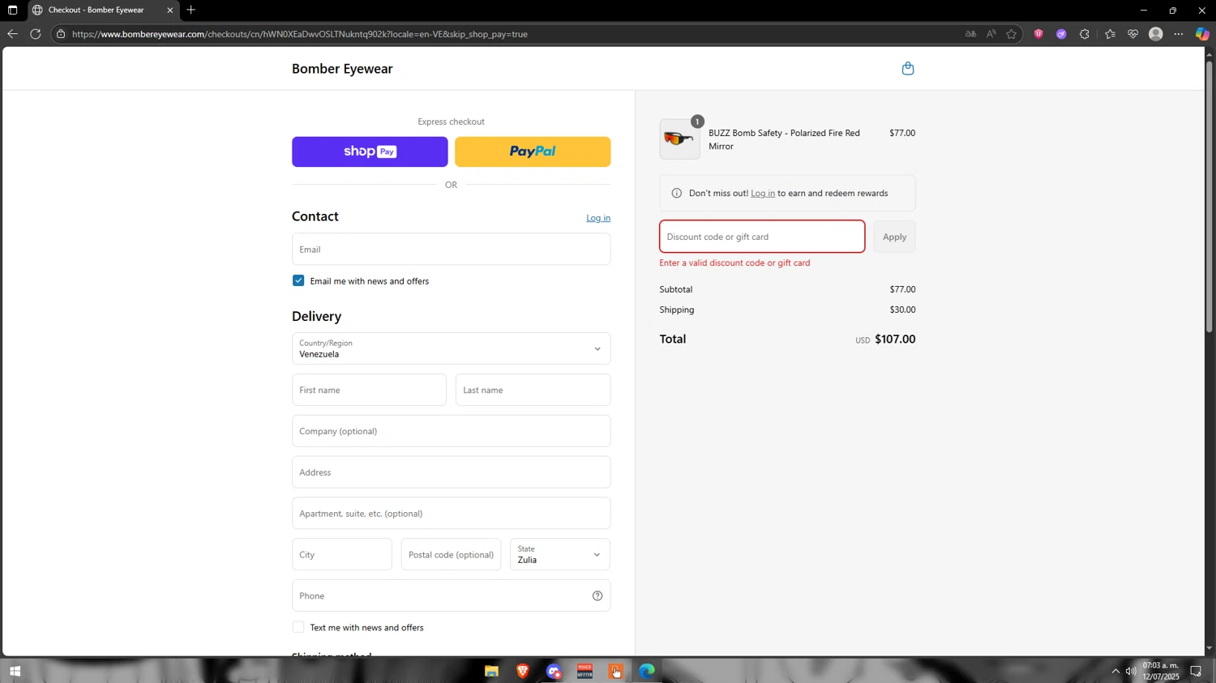Viewport: 1216px width, 683px height.
Task: Click the Shipping cost $30.00
Action: point(902,310)
